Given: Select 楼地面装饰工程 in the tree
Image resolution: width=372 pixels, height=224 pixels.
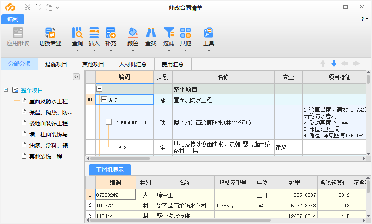Looking at the screenshot, I should [x=48, y=124].
